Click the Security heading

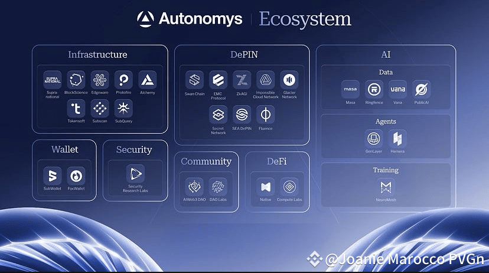click(134, 149)
